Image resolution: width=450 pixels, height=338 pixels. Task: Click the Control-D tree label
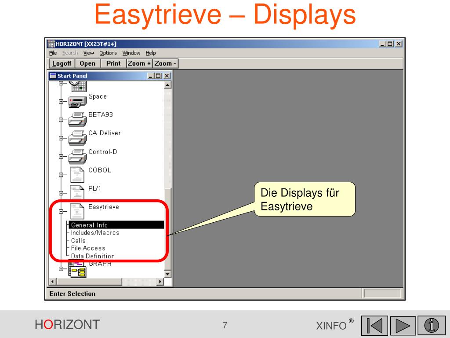103,152
